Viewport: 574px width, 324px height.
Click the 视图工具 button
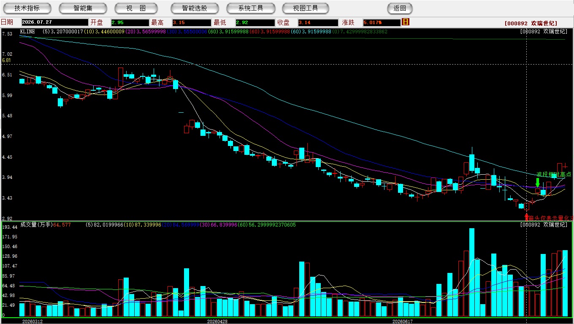click(x=306, y=8)
